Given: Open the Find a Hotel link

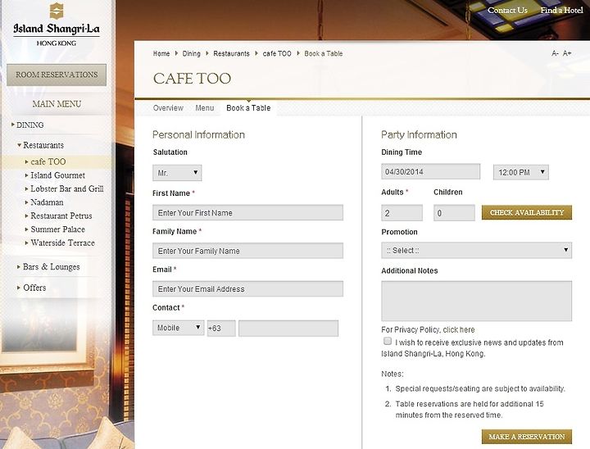Looking at the screenshot, I should pyautogui.click(x=562, y=10).
